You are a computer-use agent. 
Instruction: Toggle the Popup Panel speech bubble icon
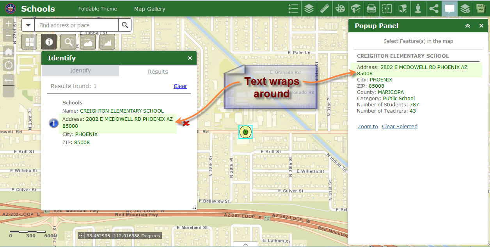point(449,9)
